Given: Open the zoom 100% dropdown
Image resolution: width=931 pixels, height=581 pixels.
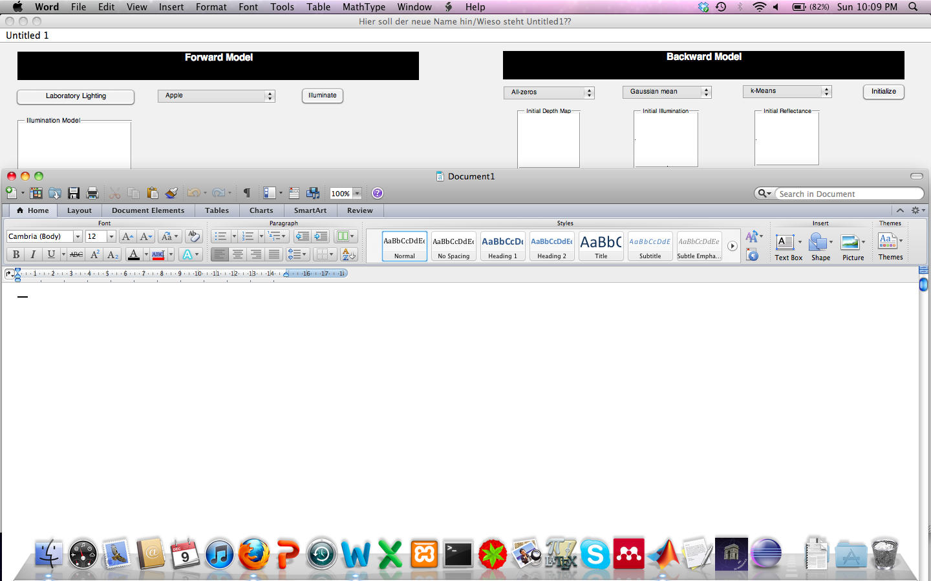Looking at the screenshot, I should (357, 194).
